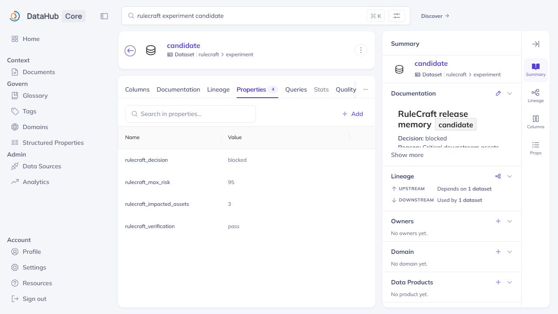This screenshot has width=558, height=314.
Task: Go back with the circled arrow button
Action: click(x=130, y=51)
